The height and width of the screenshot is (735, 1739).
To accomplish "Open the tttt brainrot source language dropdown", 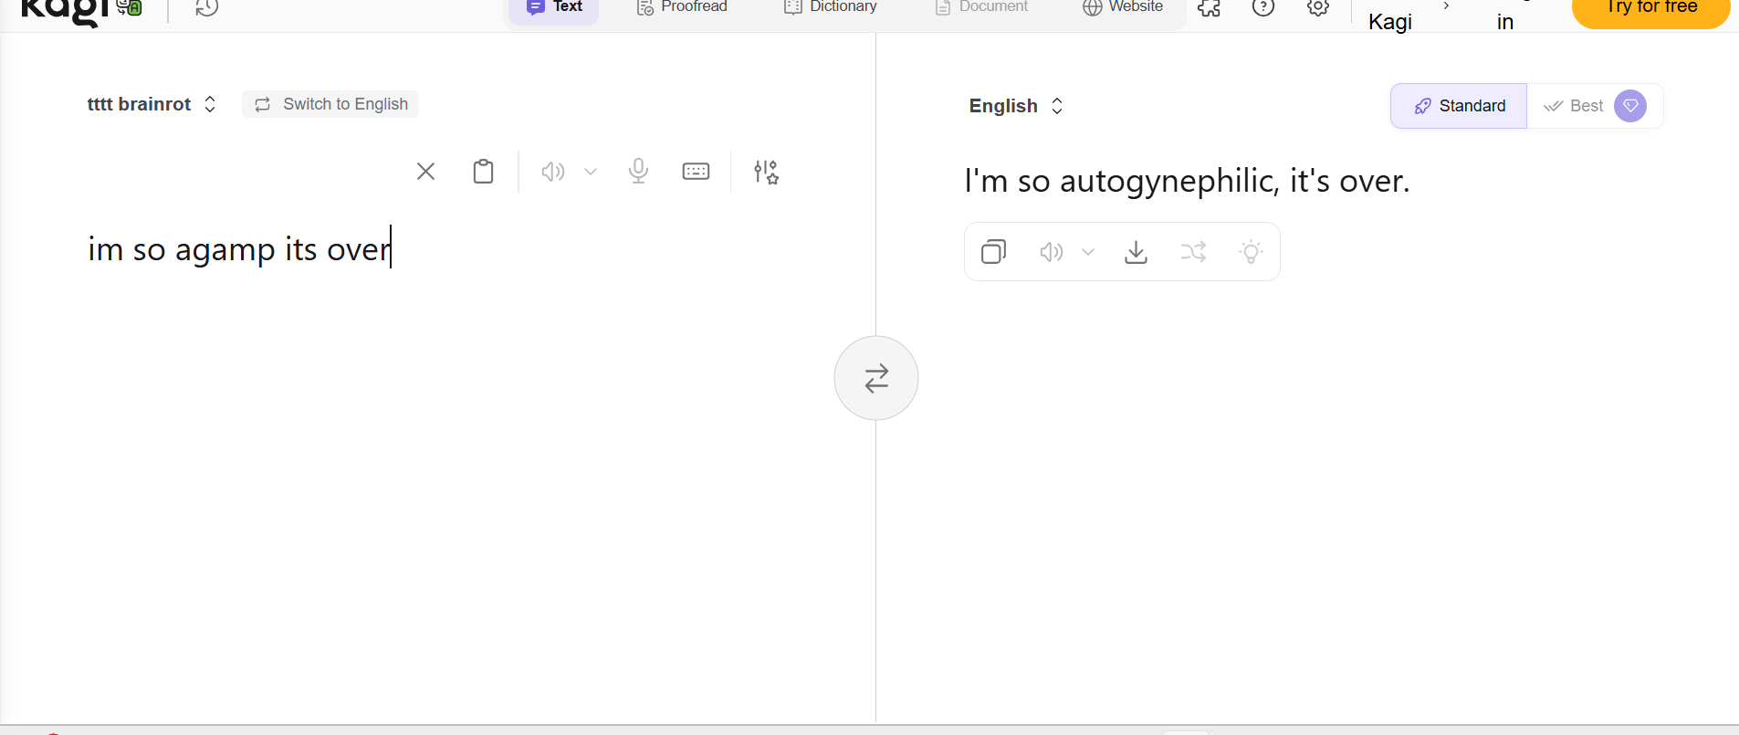I will [x=152, y=104].
